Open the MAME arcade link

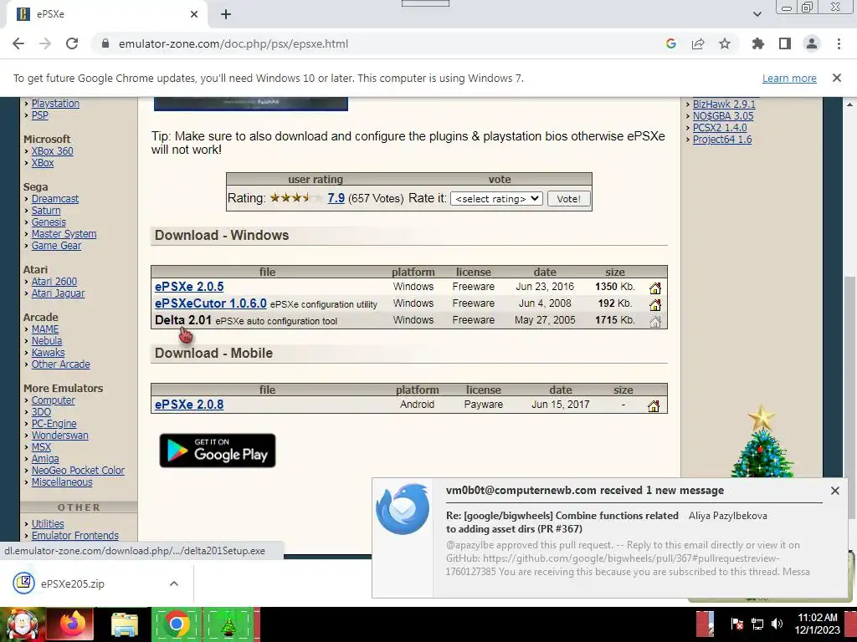tap(45, 329)
